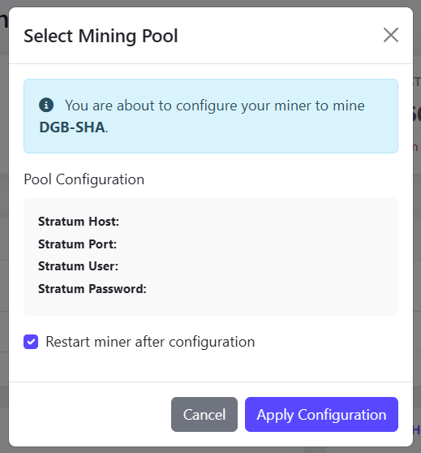Click the Select Mining Pool title
The width and height of the screenshot is (421, 453).
(101, 36)
